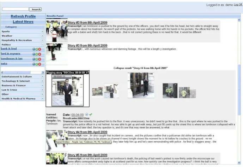Screen dimensions: 243x167
Task: Click the video progress bar showing 00:03/01:11
Action: click(62, 76)
